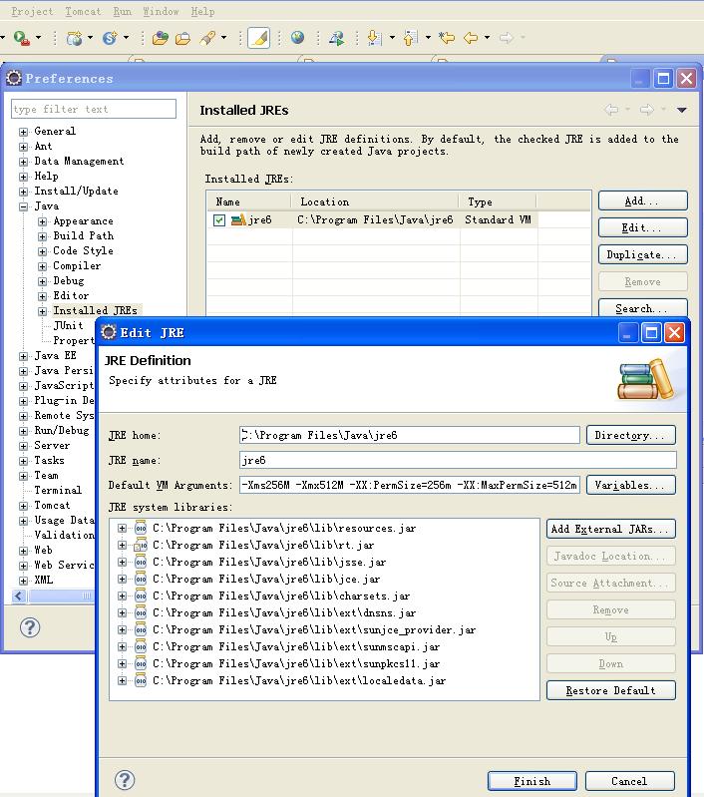Click the Search... button in Preferences
This screenshot has height=797, width=704.
pyautogui.click(x=643, y=308)
